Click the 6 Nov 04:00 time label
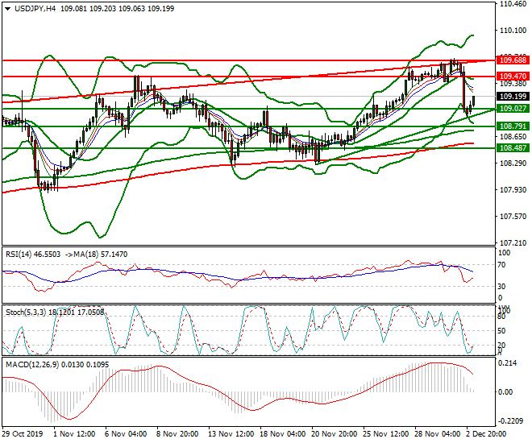 point(127,434)
